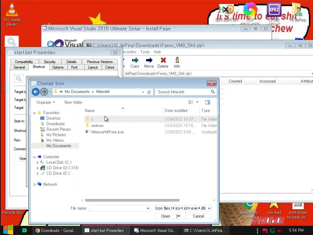Viewport: 313px width, 235px height.
Task: Click the red flag tray icon
Action: (265, 231)
